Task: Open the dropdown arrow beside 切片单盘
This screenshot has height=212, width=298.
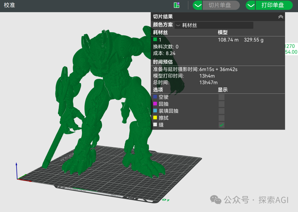Action: pos(197,5)
